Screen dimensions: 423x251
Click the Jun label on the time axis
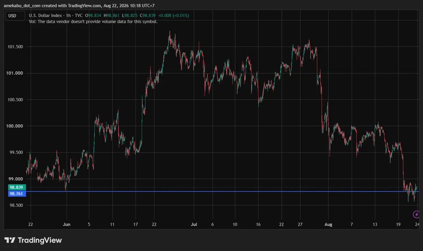pos(67,224)
